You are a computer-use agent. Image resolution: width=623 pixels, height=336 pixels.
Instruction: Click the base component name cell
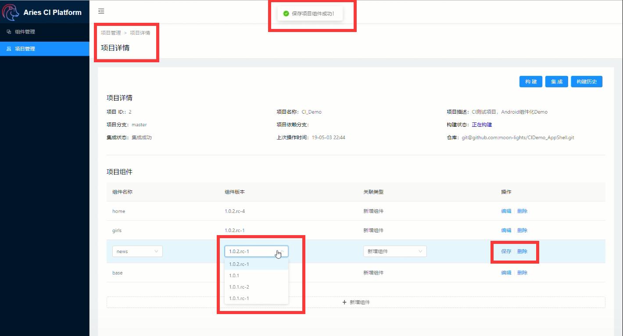118,273
